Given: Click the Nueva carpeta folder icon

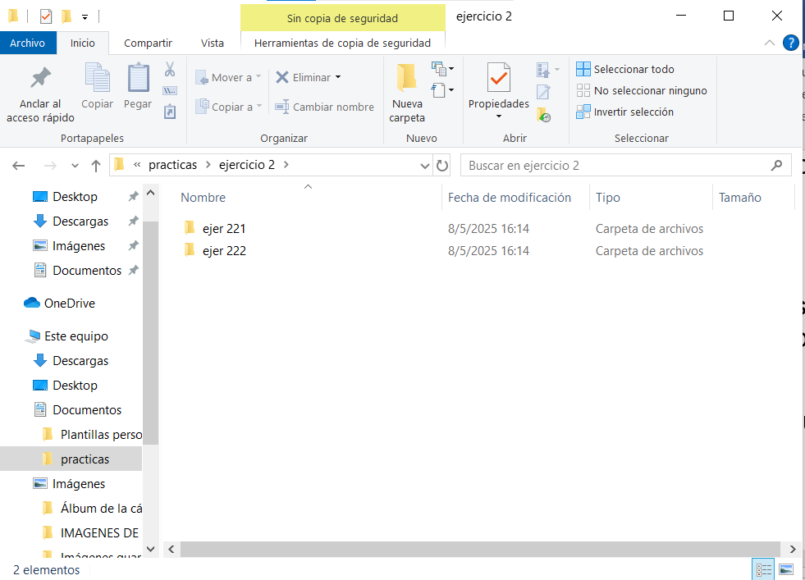Looking at the screenshot, I should pos(407,78).
